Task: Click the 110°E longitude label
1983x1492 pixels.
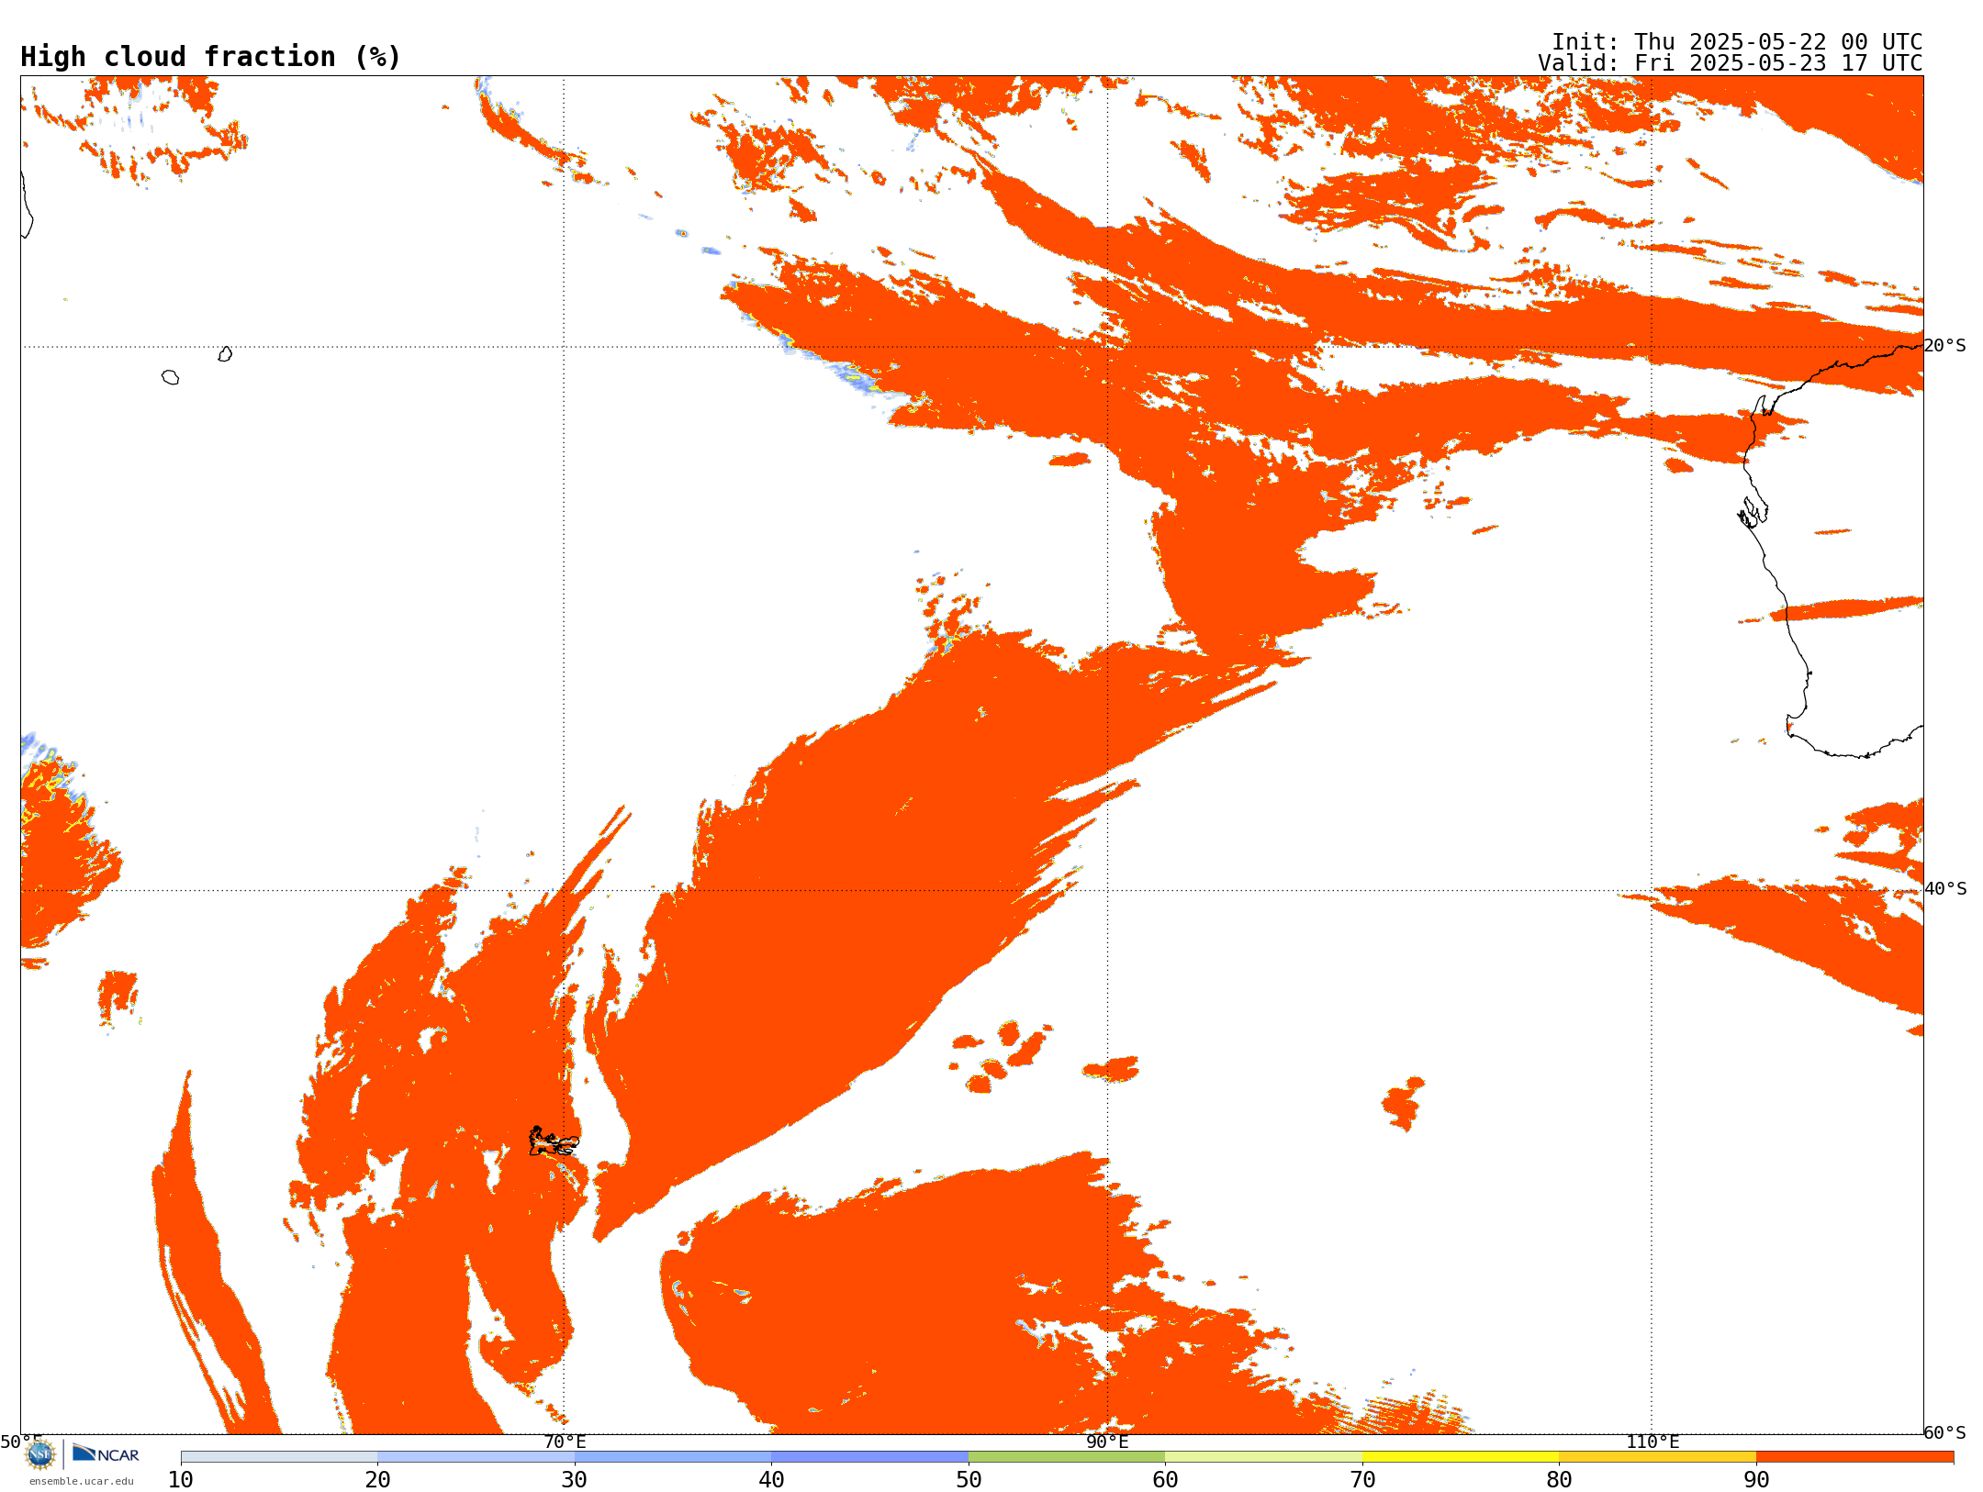Action: (1652, 1442)
